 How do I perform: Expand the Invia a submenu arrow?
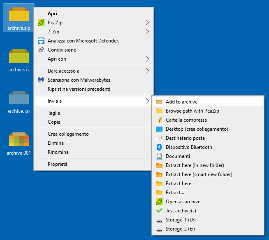click(x=147, y=101)
